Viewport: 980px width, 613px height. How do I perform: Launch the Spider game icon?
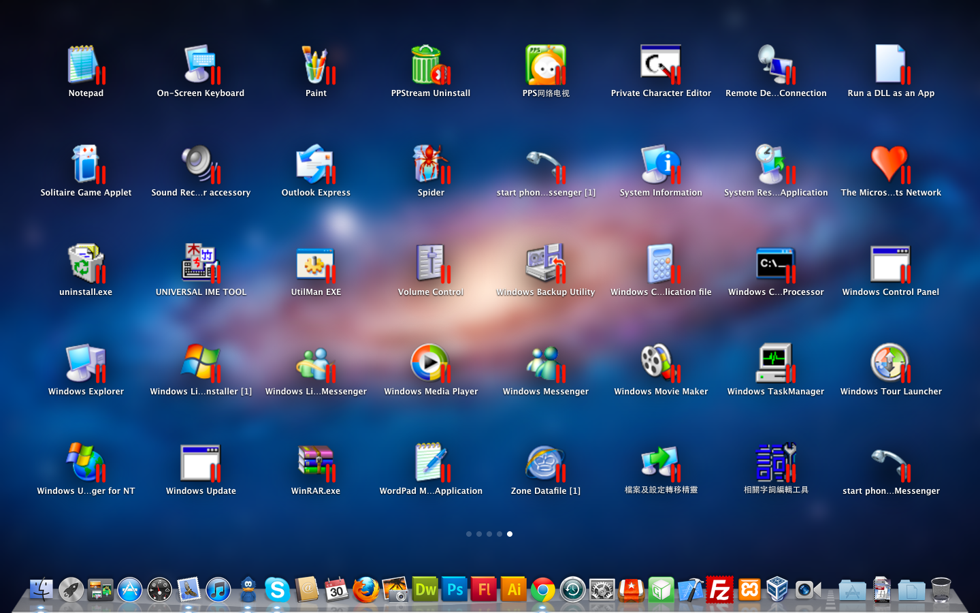(x=430, y=164)
